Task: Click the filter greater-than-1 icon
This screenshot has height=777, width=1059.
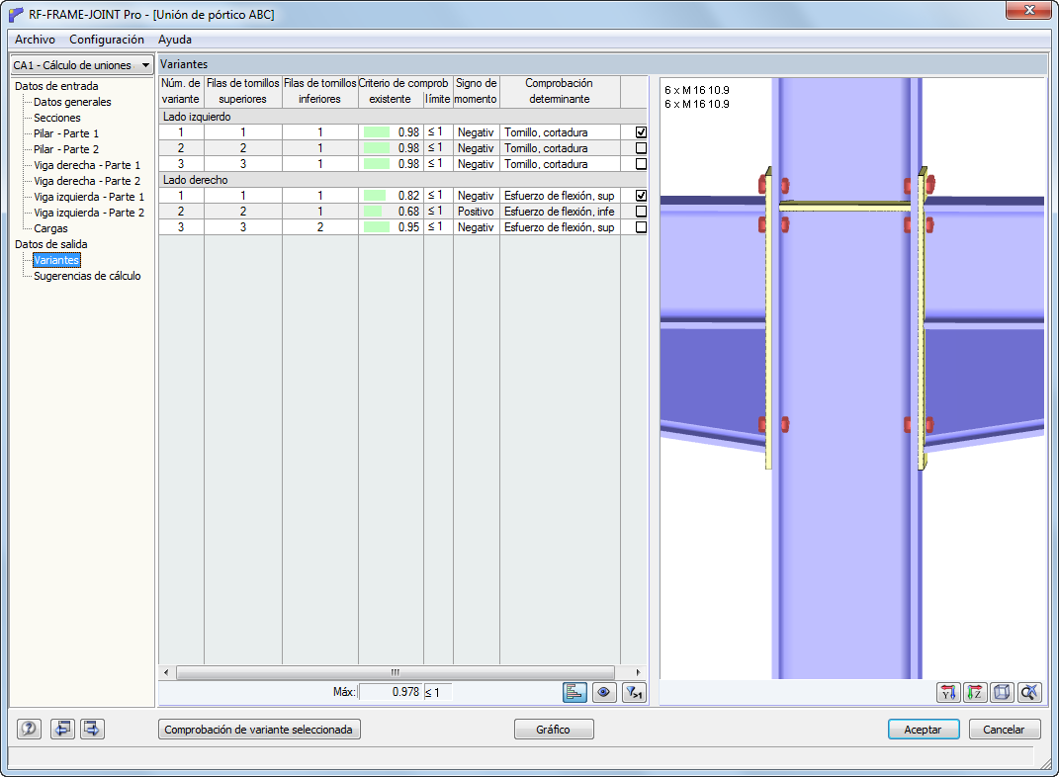Action: pos(634,692)
